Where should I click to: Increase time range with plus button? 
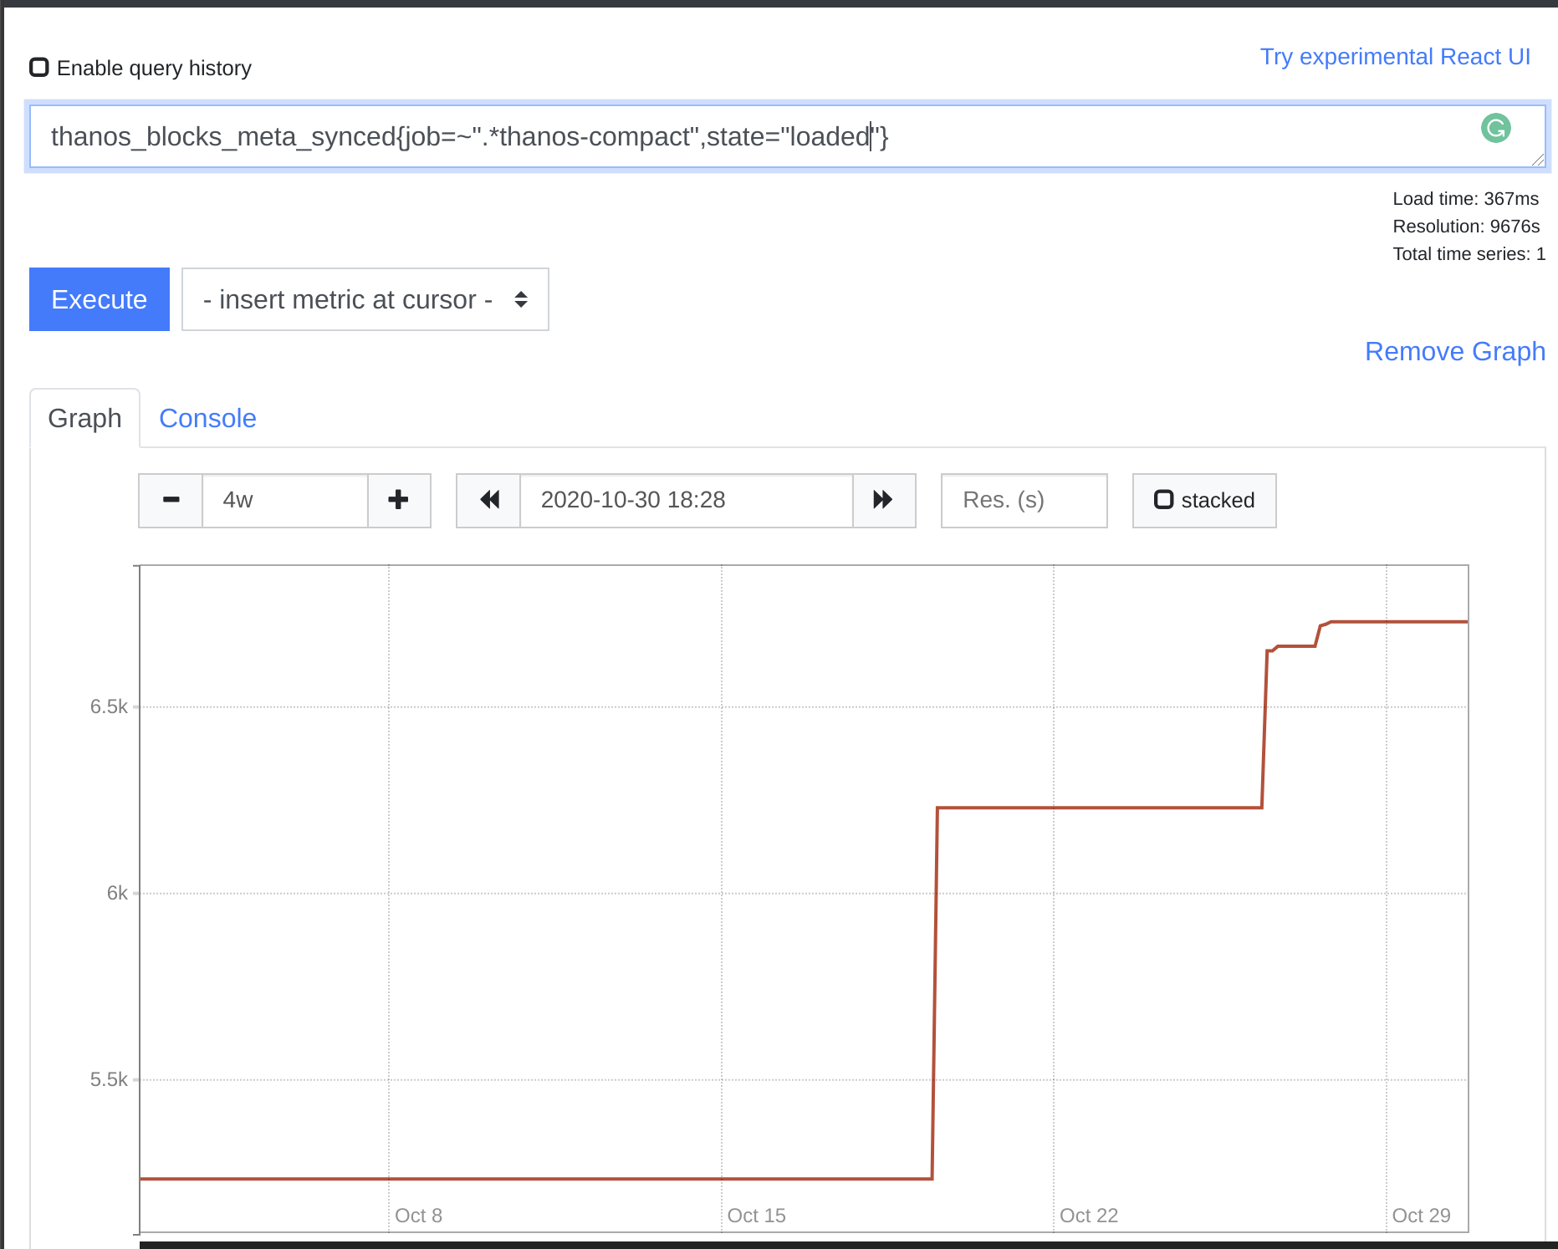399,500
